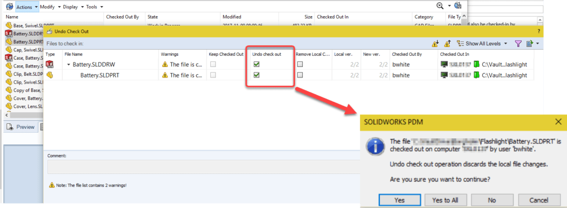Click the Battery.SLDDRW drawing file type icon

pyautogui.click(x=49, y=64)
